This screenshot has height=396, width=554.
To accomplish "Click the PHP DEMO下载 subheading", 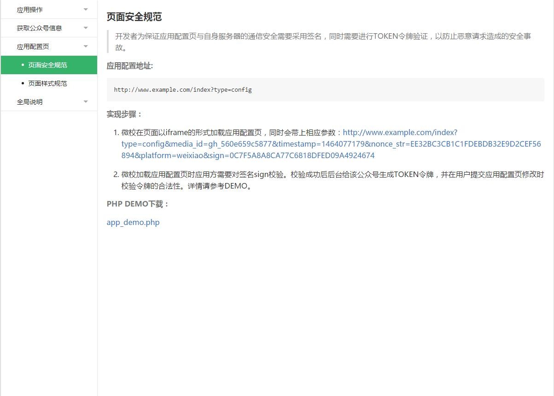I will pyautogui.click(x=138, y=204).
